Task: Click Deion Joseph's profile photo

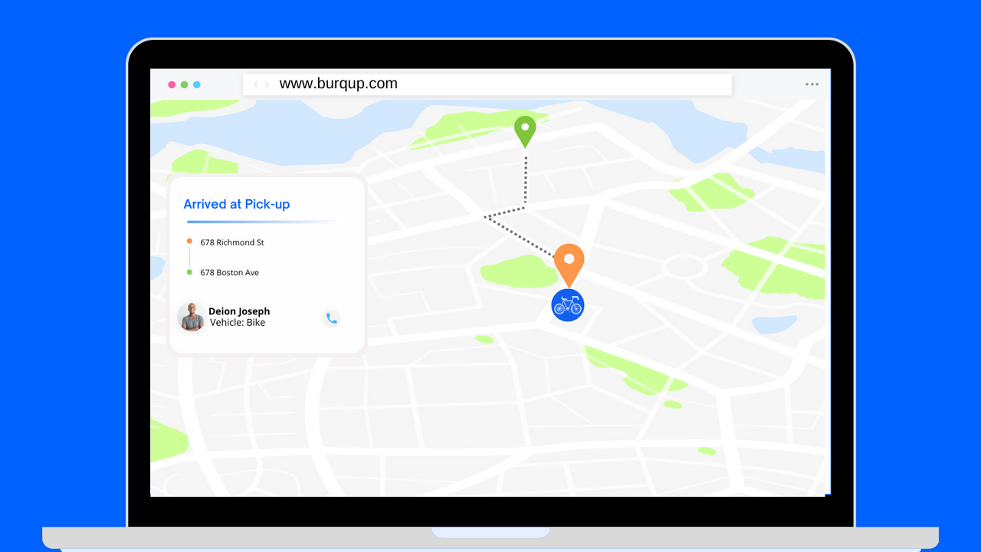Action: (191, 317)
